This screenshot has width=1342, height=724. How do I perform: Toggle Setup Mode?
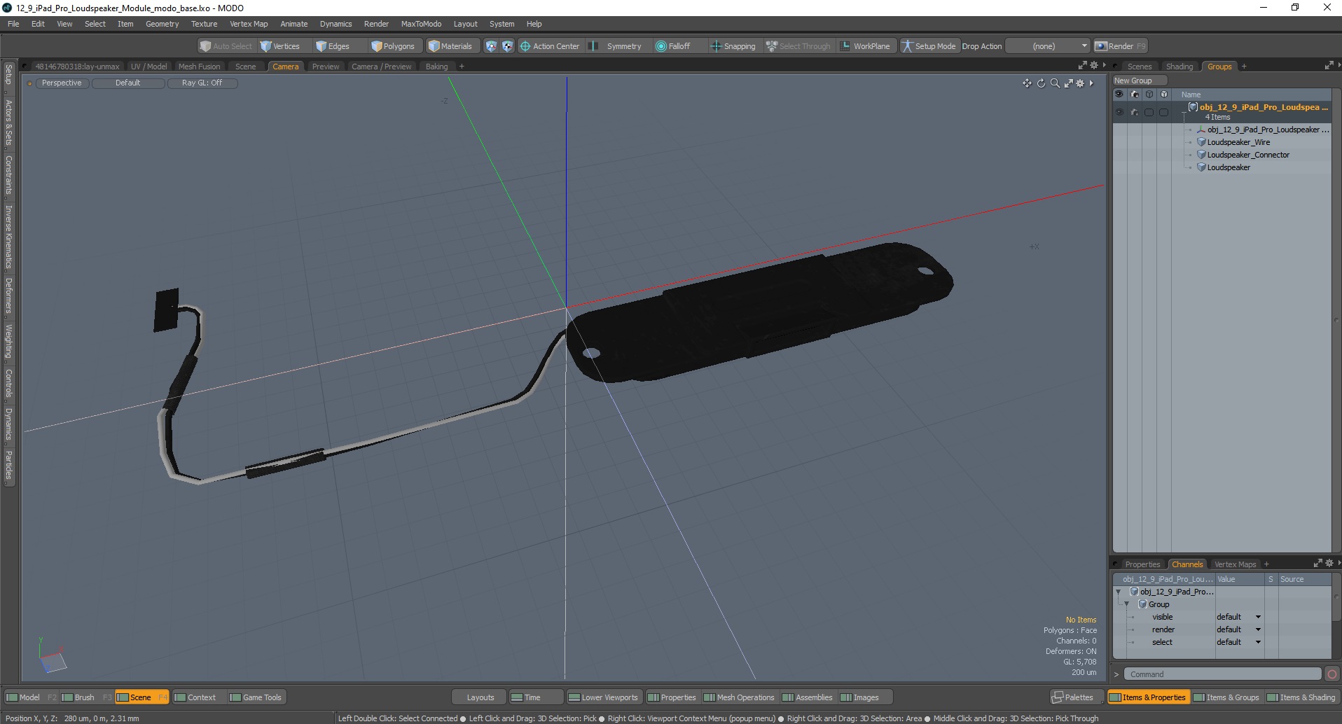tap(928, 46)
